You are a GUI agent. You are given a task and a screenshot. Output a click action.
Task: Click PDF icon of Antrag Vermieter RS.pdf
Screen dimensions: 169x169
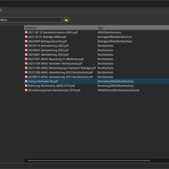26,81
